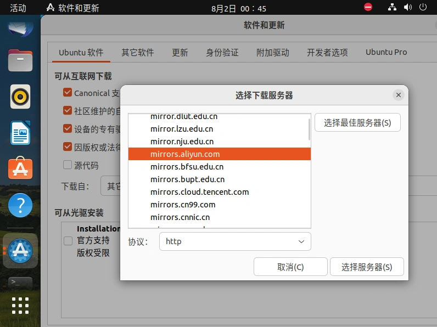Toggle the 社区维护 software checkbox
Viewport: 437px width, 327px height.
68,110
